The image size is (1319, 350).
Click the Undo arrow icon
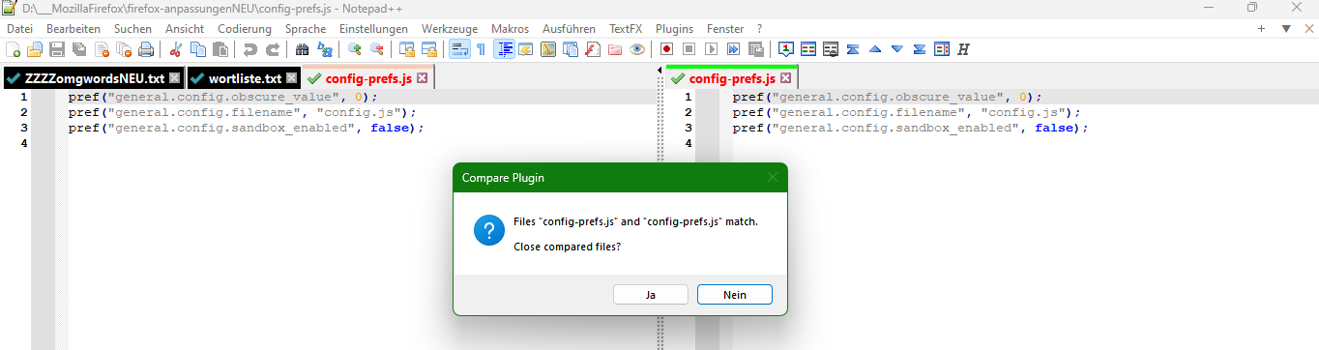pos(250,49)
